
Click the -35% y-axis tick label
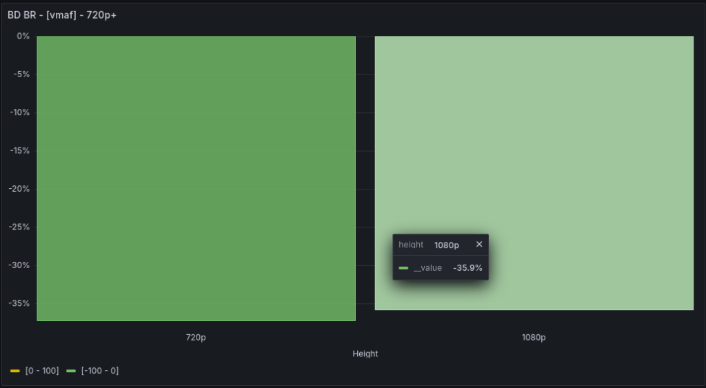coord(21,303)
